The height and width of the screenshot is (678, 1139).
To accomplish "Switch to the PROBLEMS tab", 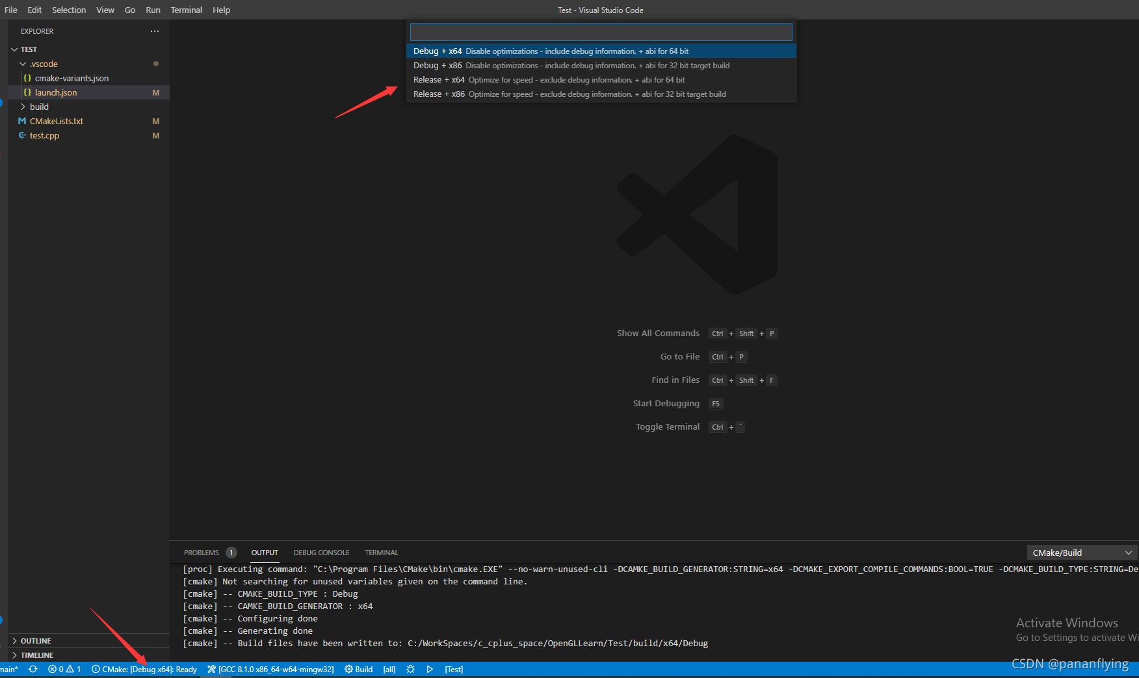I will click(202, 553).
